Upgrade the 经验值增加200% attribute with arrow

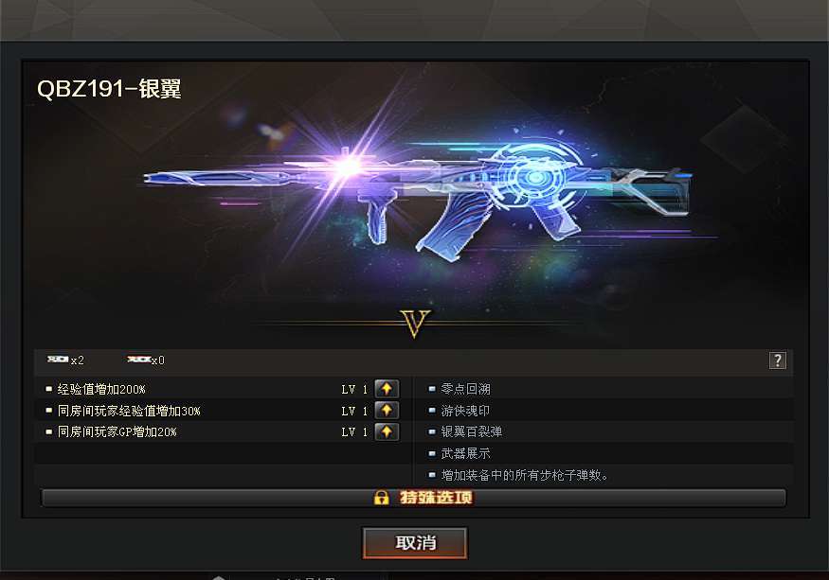click(x=387, y=389)
